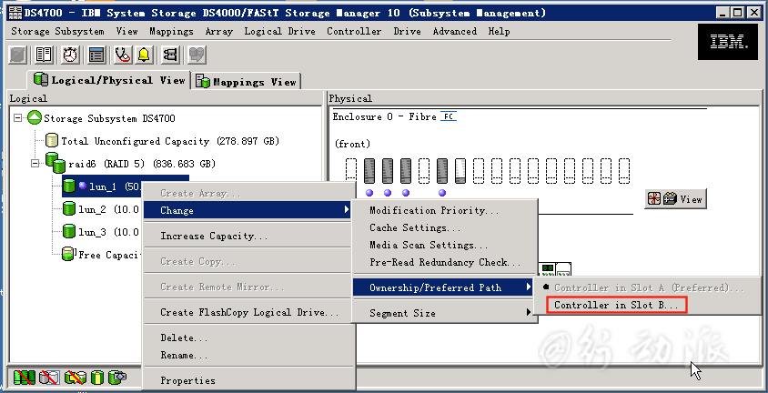The image size is (768, 393).
Task: Click the lun_1 logical drive icon
Action: (x=69, y=186)
